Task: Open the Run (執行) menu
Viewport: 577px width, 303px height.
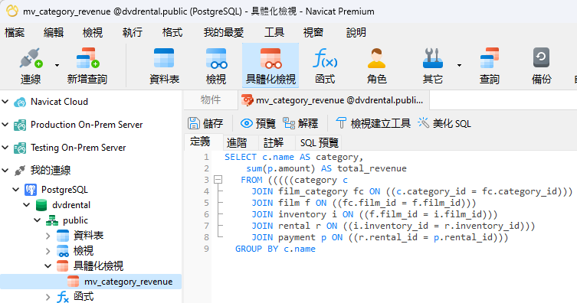Action: click(133, 33)
